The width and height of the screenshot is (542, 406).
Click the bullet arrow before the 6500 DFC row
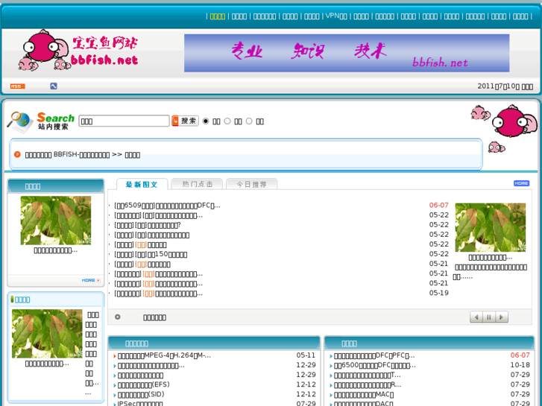[x=331, y=366]
